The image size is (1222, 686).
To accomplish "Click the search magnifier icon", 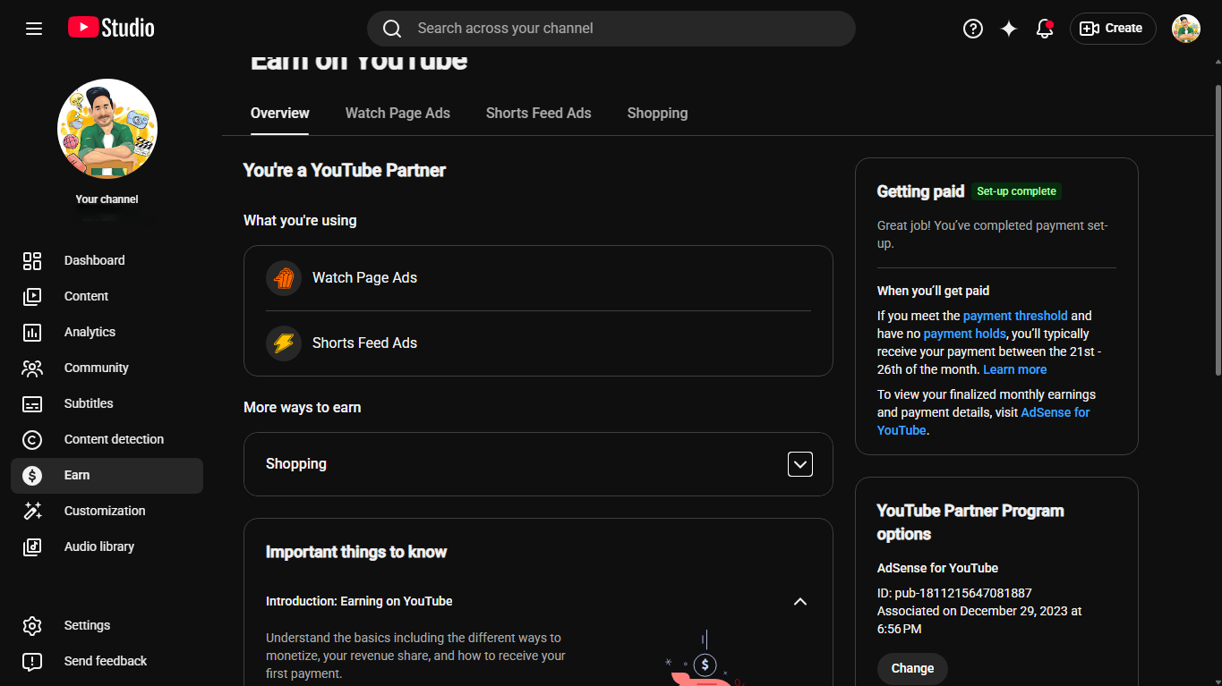I will [392, 29].
